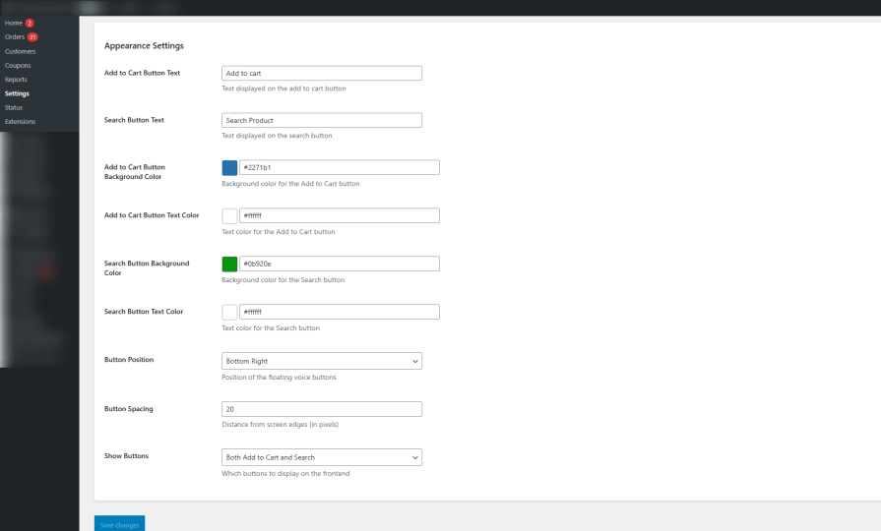Focus the Search Button Text field
This screenshot has height=531, width=881.
(x=322, y=120)
